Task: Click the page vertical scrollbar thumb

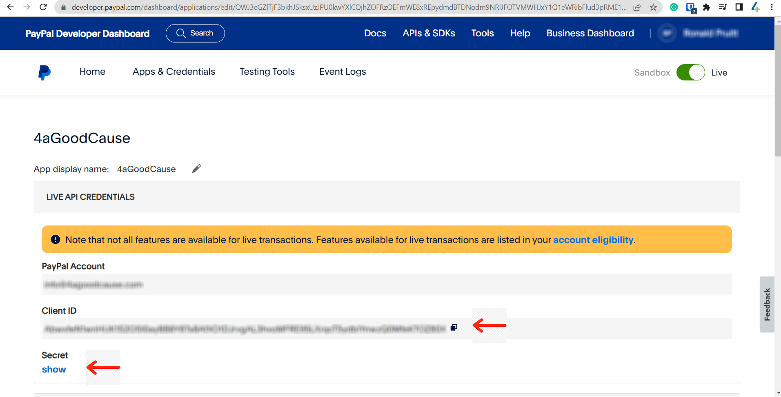Action: click(x=778, y=90)
